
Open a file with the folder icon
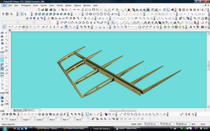pos(43,10)
